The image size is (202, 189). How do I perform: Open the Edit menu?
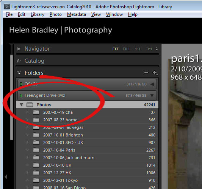point(22,14)
